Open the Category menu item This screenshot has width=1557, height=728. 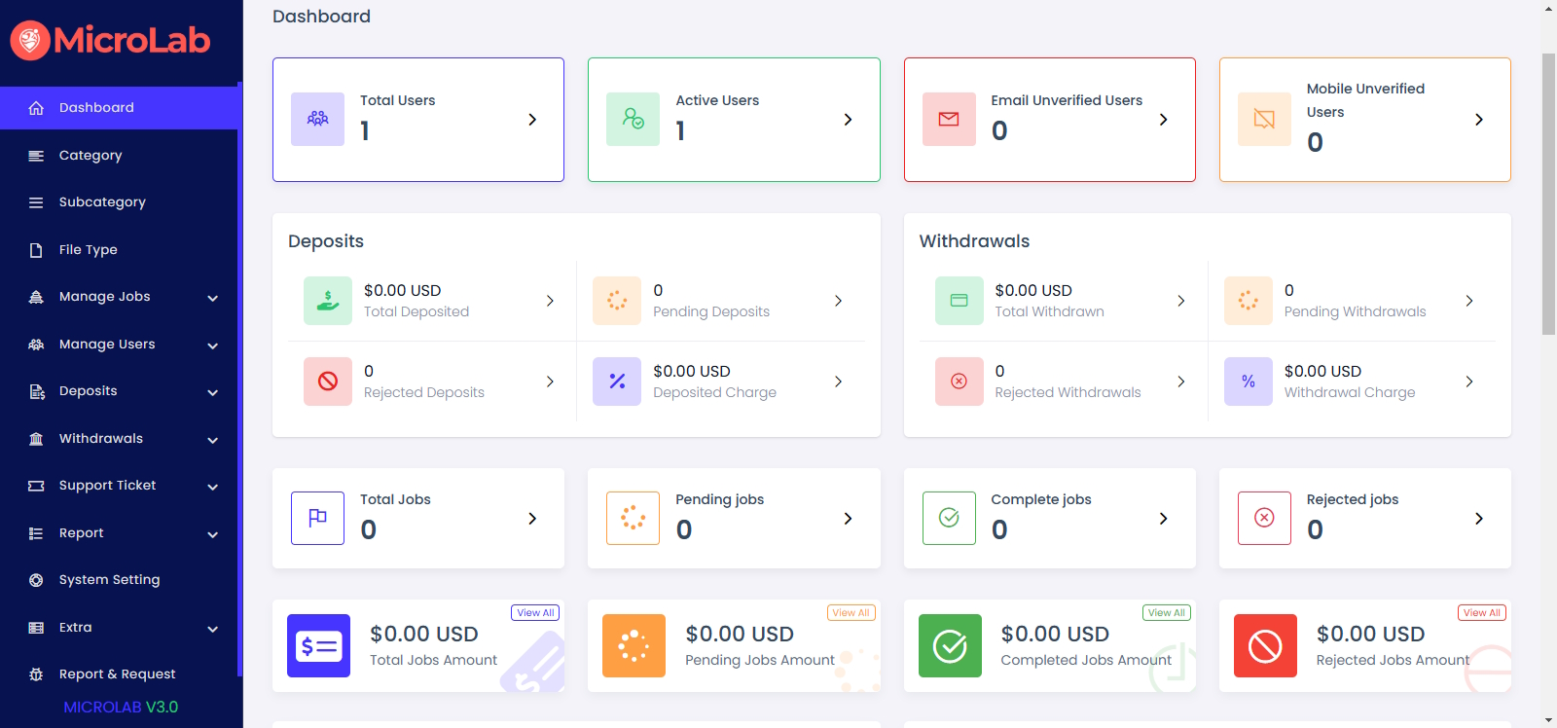(91, 156)
